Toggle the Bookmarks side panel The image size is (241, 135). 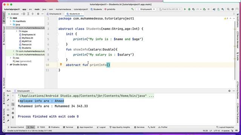point(4,98)
